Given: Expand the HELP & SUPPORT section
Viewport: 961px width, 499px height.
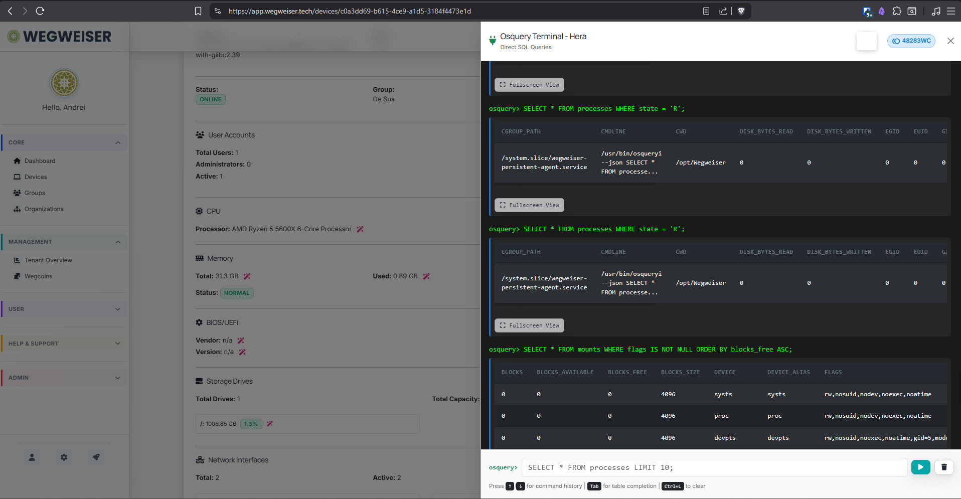Looking at the screenshot, I should 117,344.
